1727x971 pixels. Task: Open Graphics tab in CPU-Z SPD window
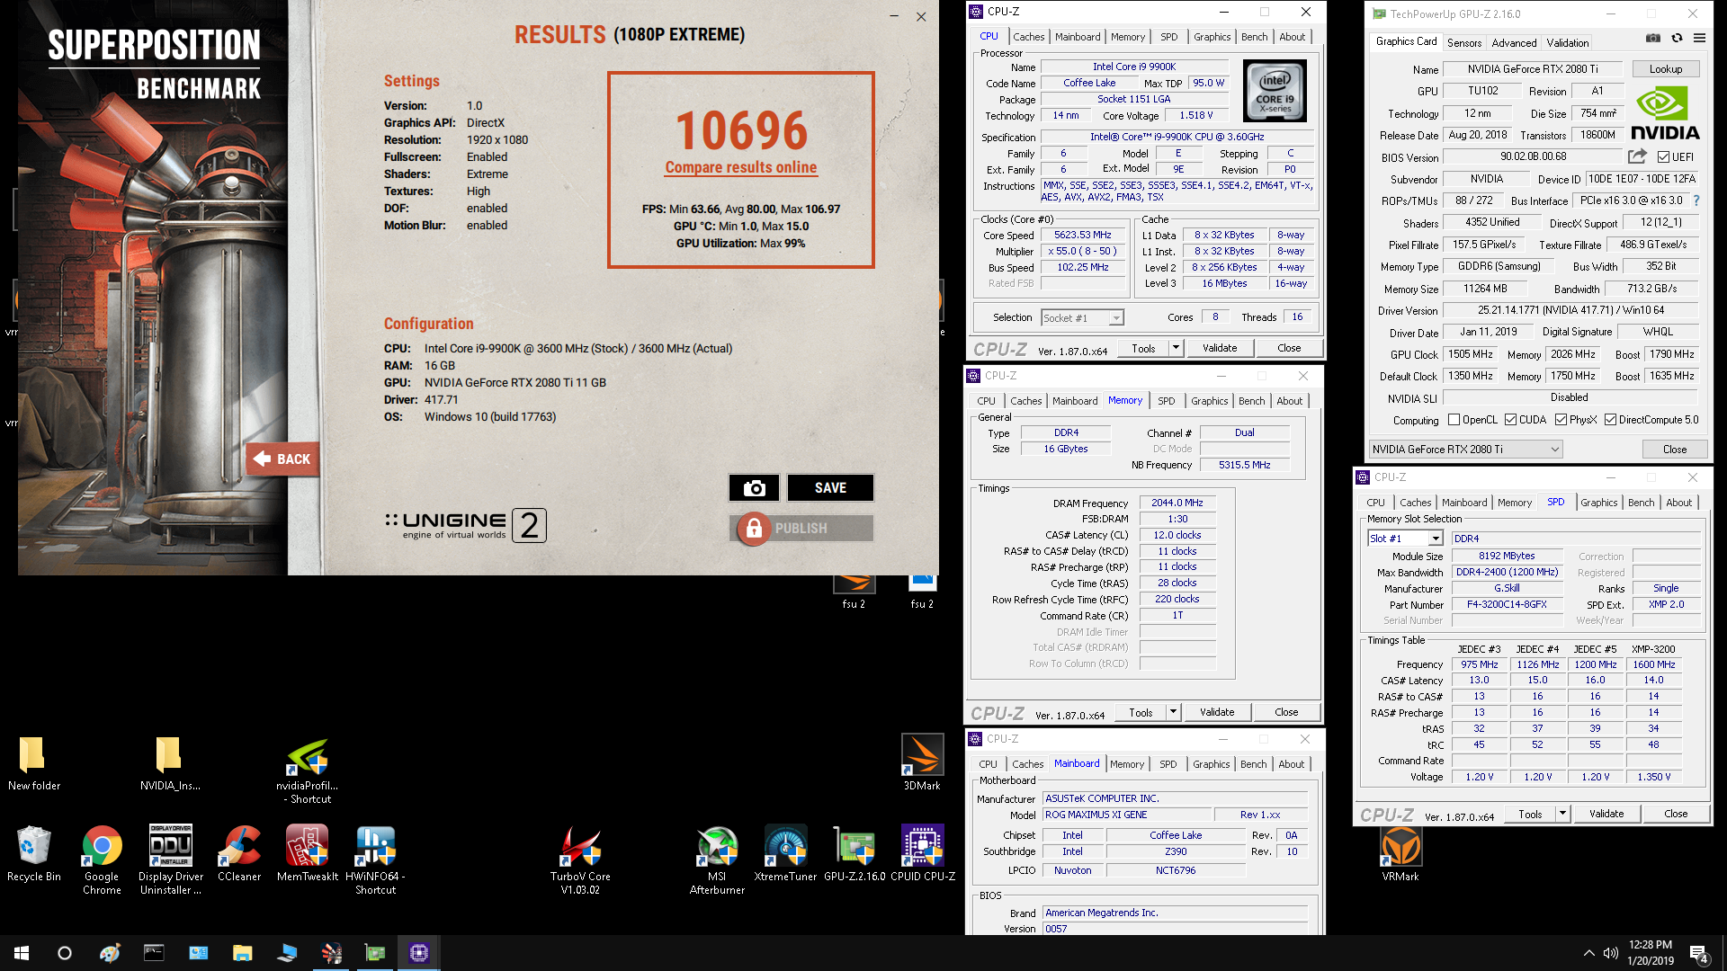pos(1598,503)
